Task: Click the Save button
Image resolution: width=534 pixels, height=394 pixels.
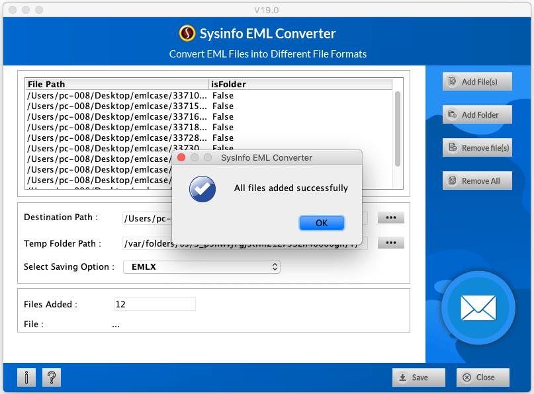Action: (419, 377)
